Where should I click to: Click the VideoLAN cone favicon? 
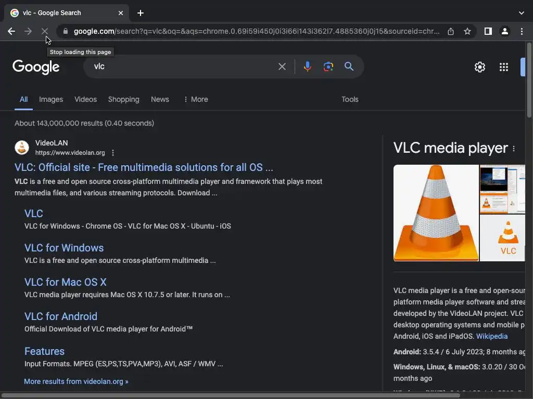click(x=22, y=148)
